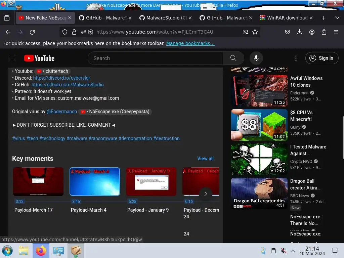Switch to the first GitHub - Malware tab

[106, 18]
